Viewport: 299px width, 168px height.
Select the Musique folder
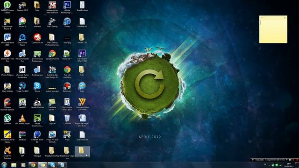point(37,152)
